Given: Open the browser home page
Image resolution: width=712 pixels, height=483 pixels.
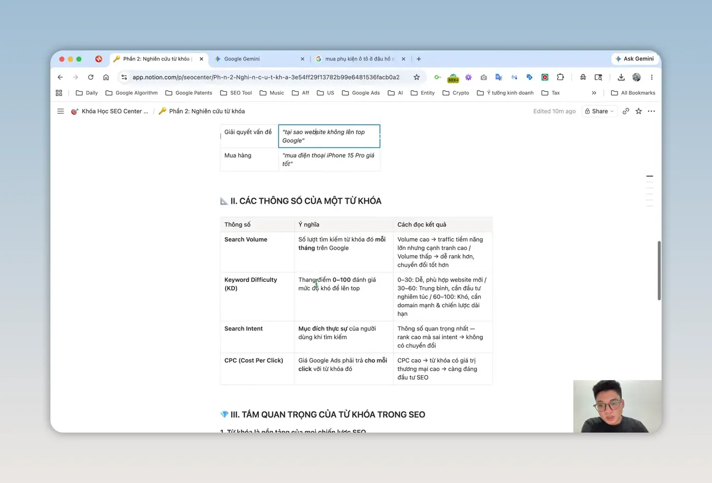Looking at the screenshot, I should click(x=106, y=77).
